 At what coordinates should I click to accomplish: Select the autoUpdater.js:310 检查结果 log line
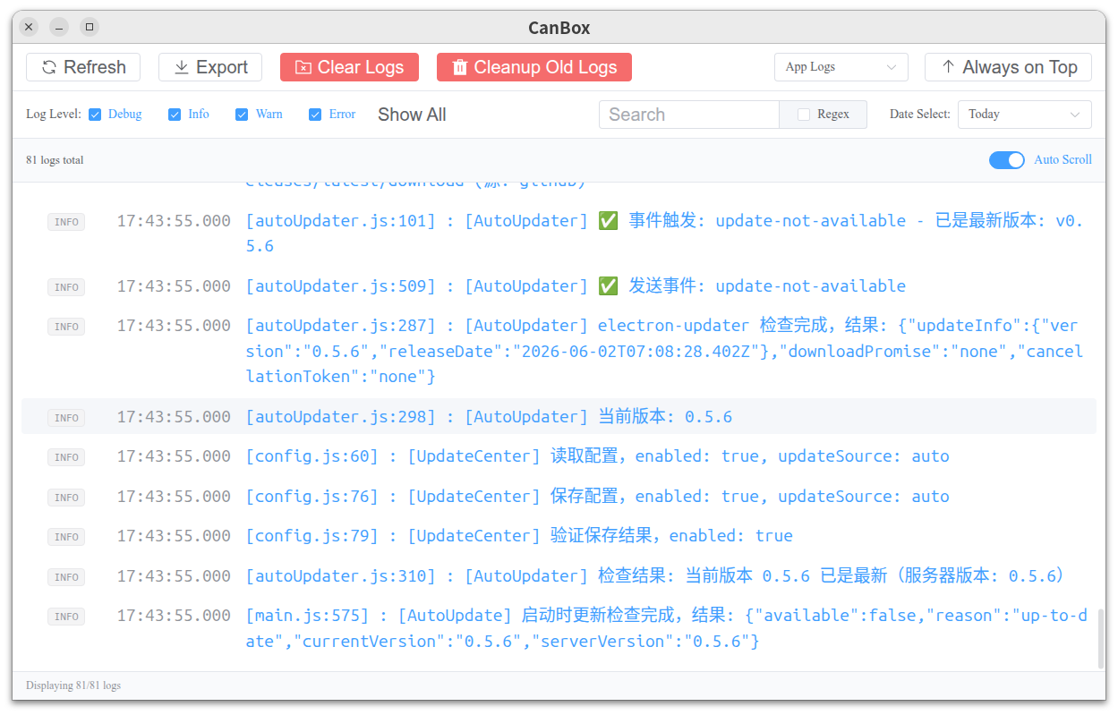click(x=559, y=576)
